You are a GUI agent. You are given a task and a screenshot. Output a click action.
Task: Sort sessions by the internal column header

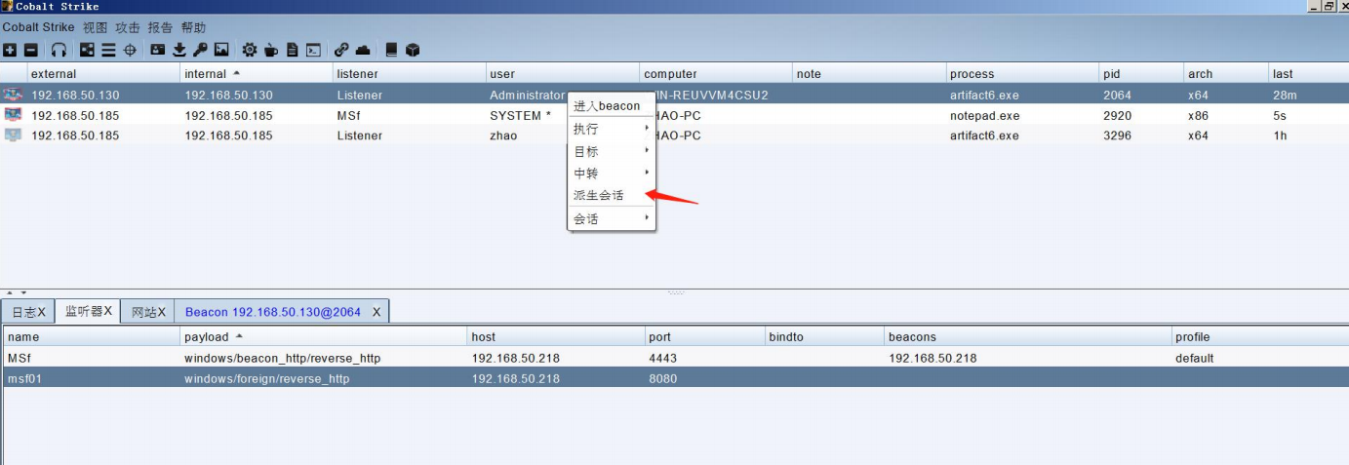tap(257, 73)
